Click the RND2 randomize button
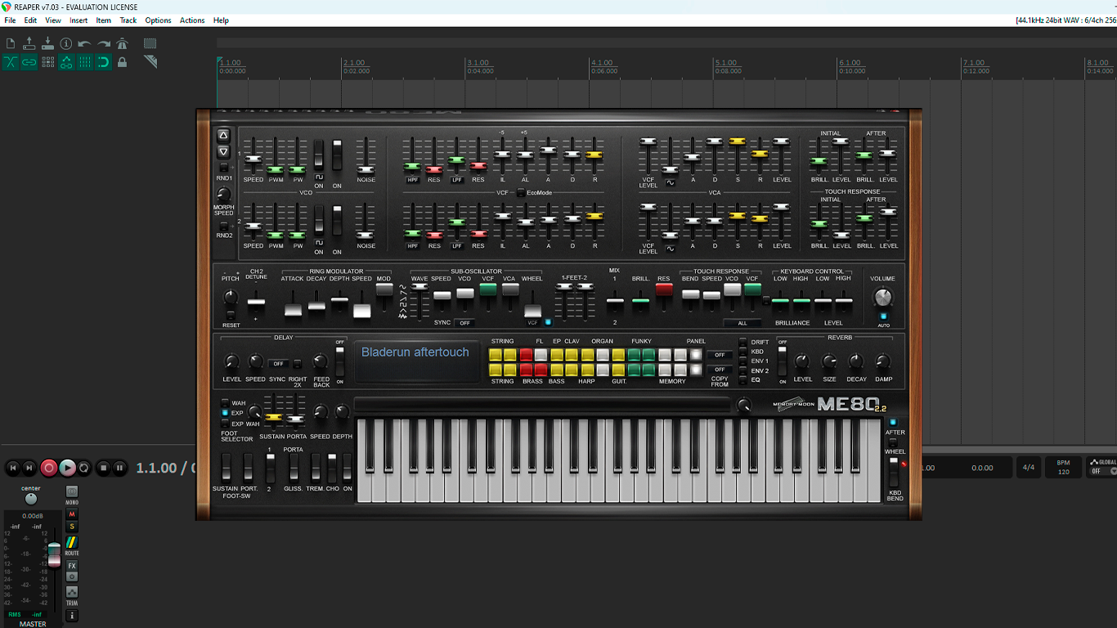Screen dimensions: 1117x628 pyautogui.click(x=223, y=227)
